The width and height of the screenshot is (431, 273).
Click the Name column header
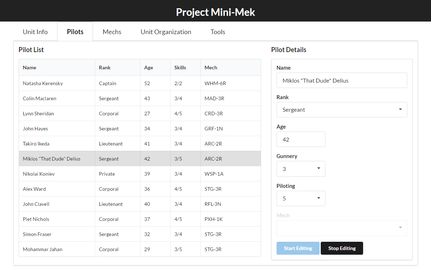57,68
